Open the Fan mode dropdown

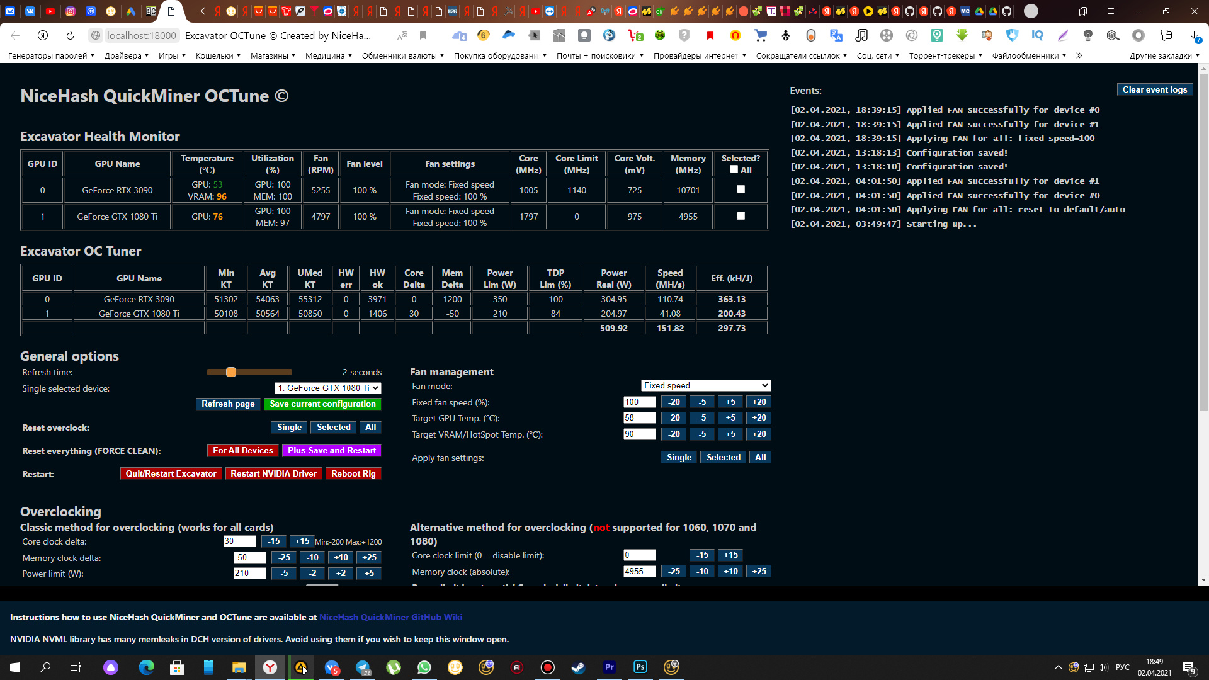(x=705, y=385)
